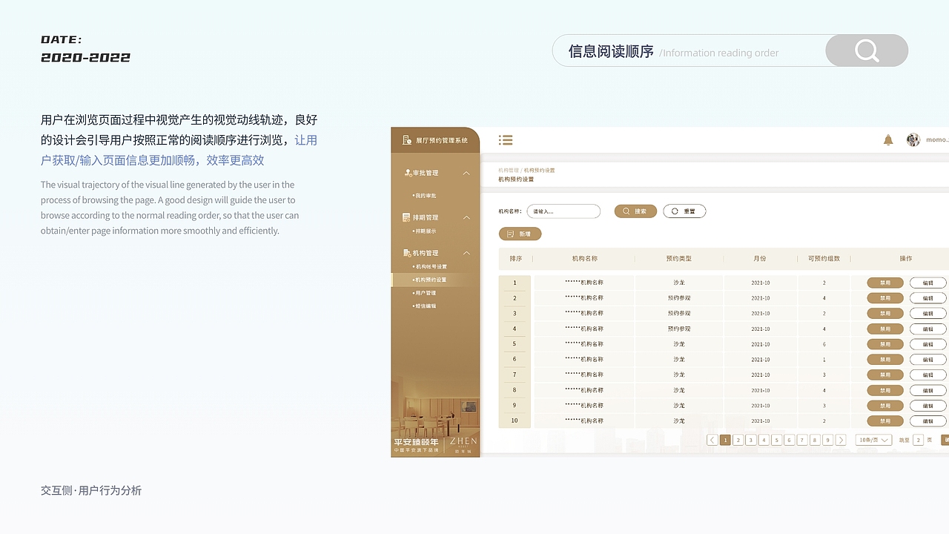Click the 月份 column header
This screenshot has height=534, width=949.
pyautogui.click(x=760, y=259)
